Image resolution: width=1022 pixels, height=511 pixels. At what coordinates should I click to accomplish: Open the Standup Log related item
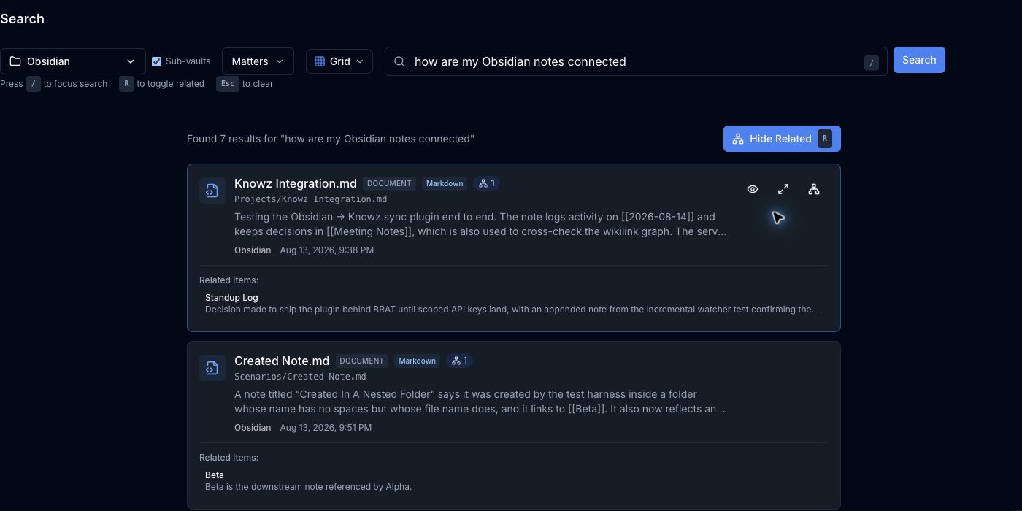pyautogui.click(x=231, y=297)
